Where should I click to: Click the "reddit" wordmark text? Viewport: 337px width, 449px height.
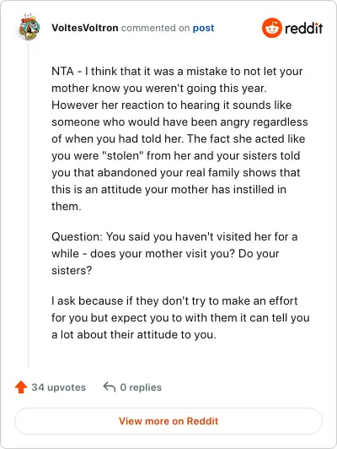(304, 28)
